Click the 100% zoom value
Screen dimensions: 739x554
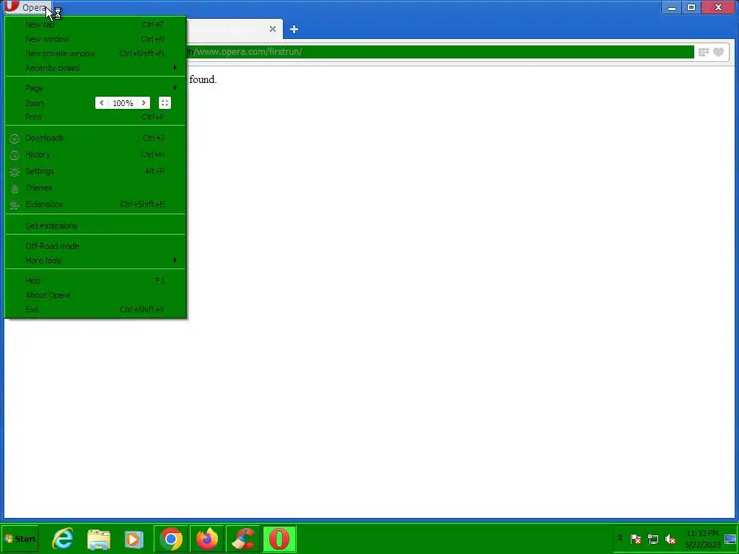(123, 103)
